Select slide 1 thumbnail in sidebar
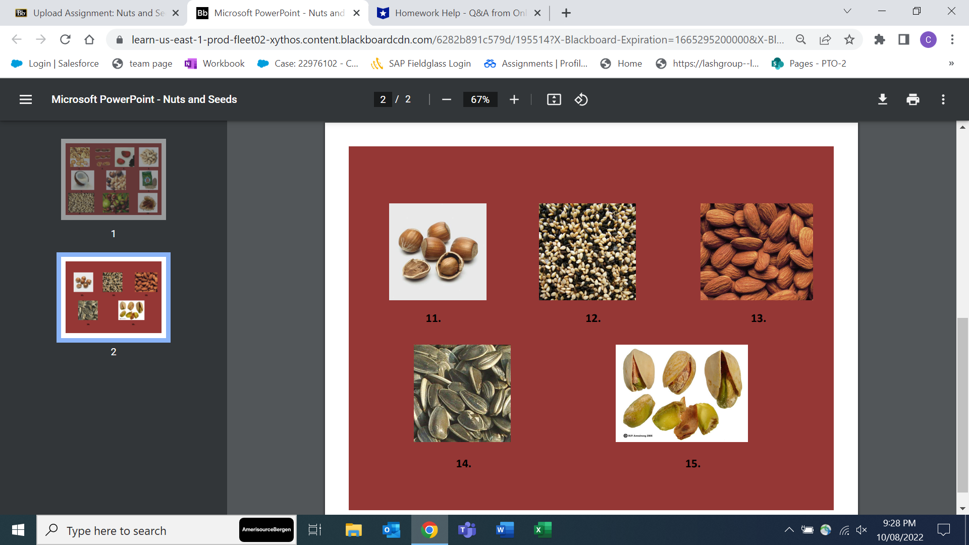The width and height of the screenshot is (969, 545). [x=113, y=179]
